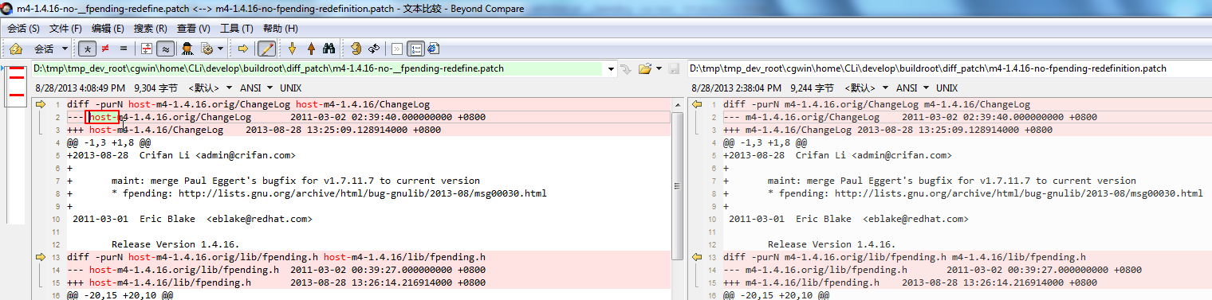This screenshot has width=1212, height=300.
Task: Open the 文件 (F) menu
Action: point(65,29)
